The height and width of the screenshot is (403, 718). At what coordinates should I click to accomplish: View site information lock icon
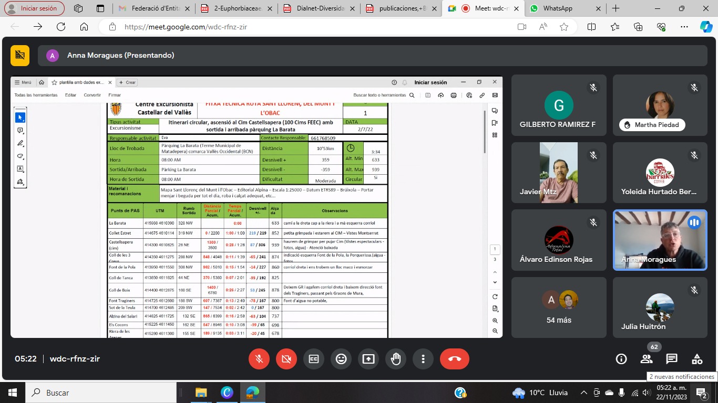tap(111, 27)
